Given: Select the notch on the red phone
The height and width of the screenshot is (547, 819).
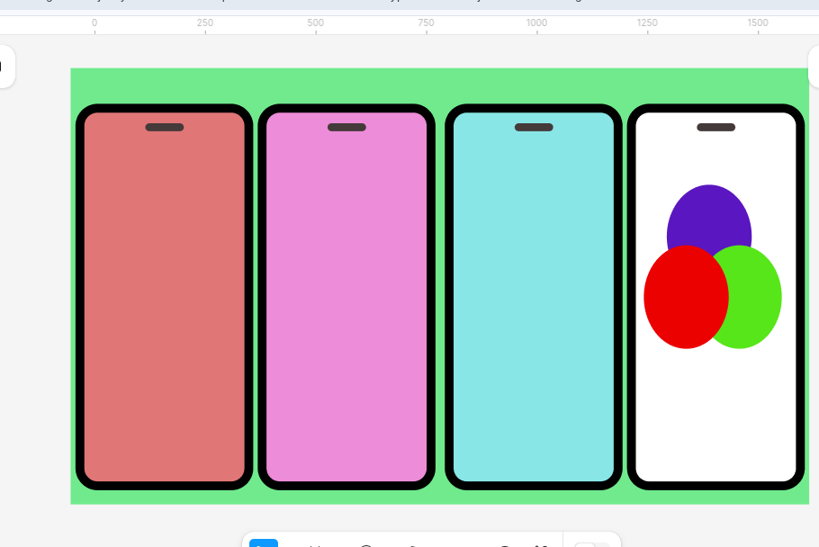Looking at the screenshot, I should tap(165, 127).
